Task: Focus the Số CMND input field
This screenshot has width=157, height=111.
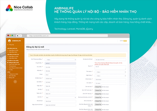Action: tap(60, 82)
